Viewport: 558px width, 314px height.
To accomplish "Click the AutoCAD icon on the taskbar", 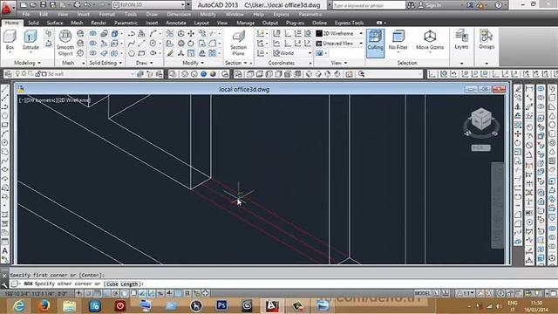I will 272,305.
